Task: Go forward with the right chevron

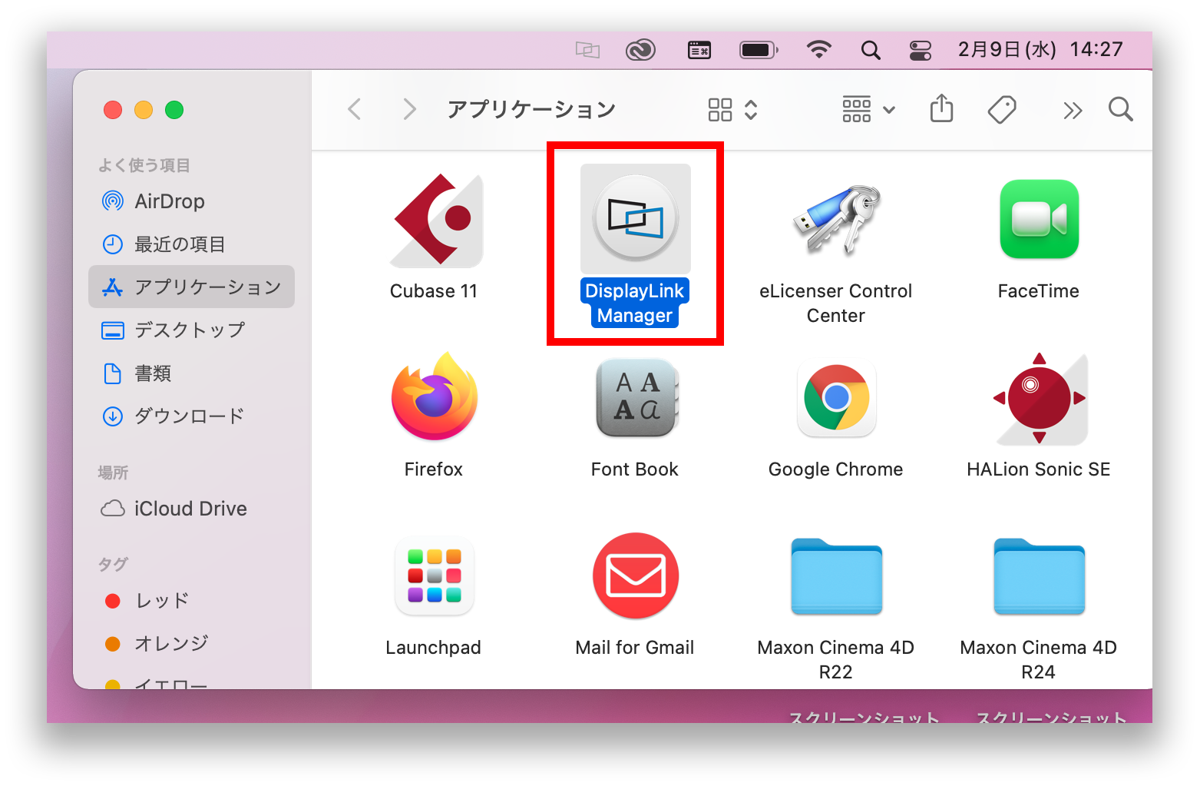Action: [409, 109]
